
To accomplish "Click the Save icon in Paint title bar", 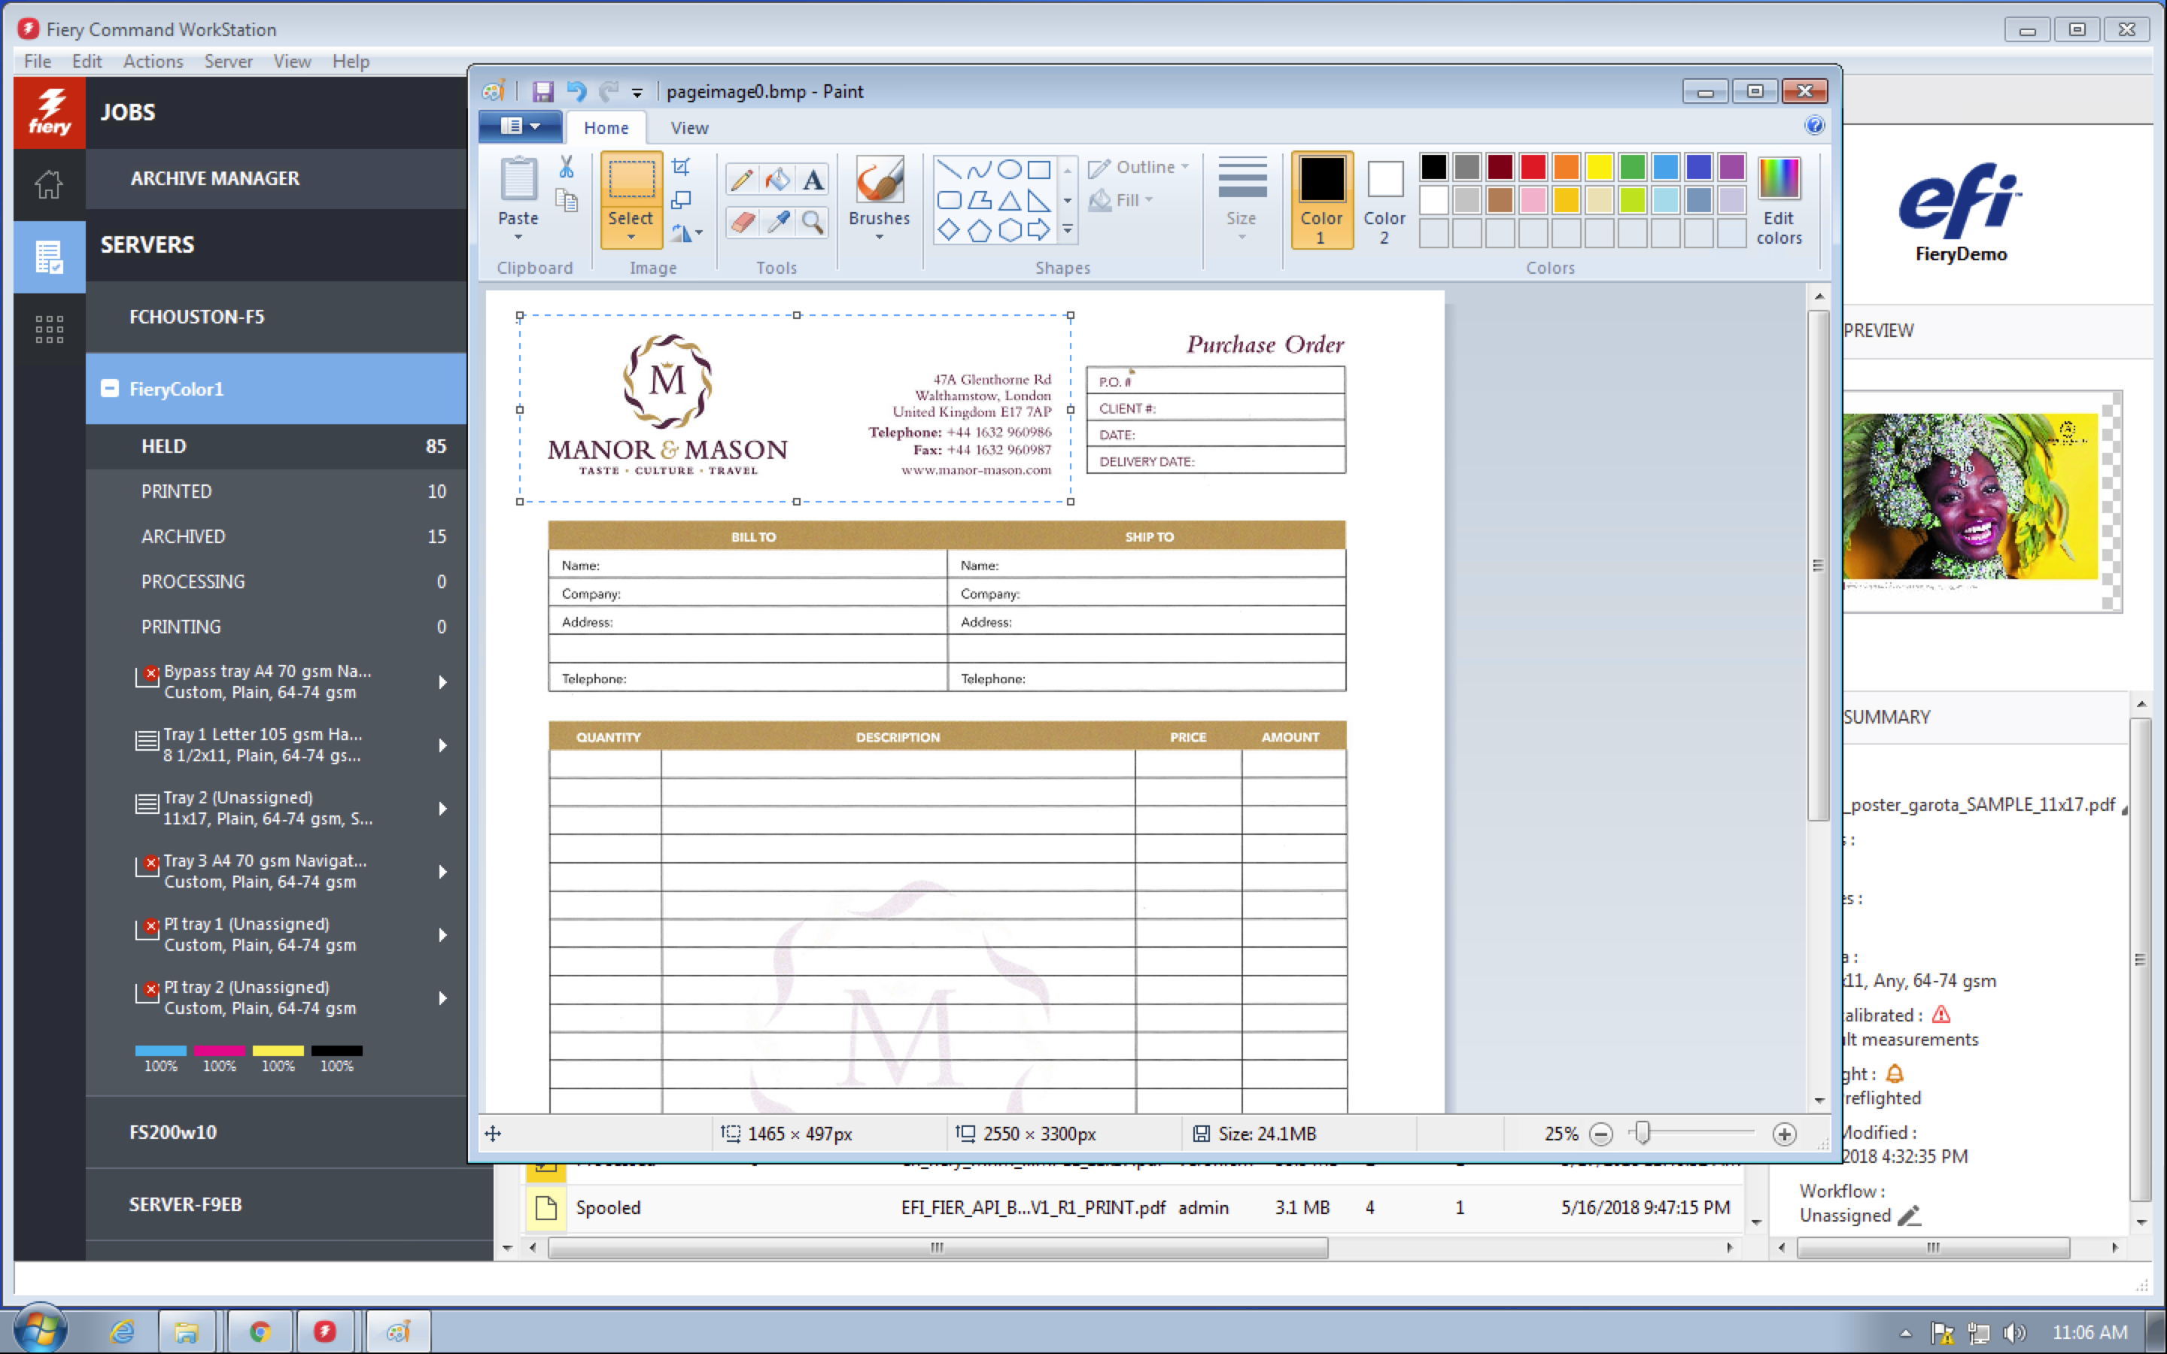I will point(543,91).
